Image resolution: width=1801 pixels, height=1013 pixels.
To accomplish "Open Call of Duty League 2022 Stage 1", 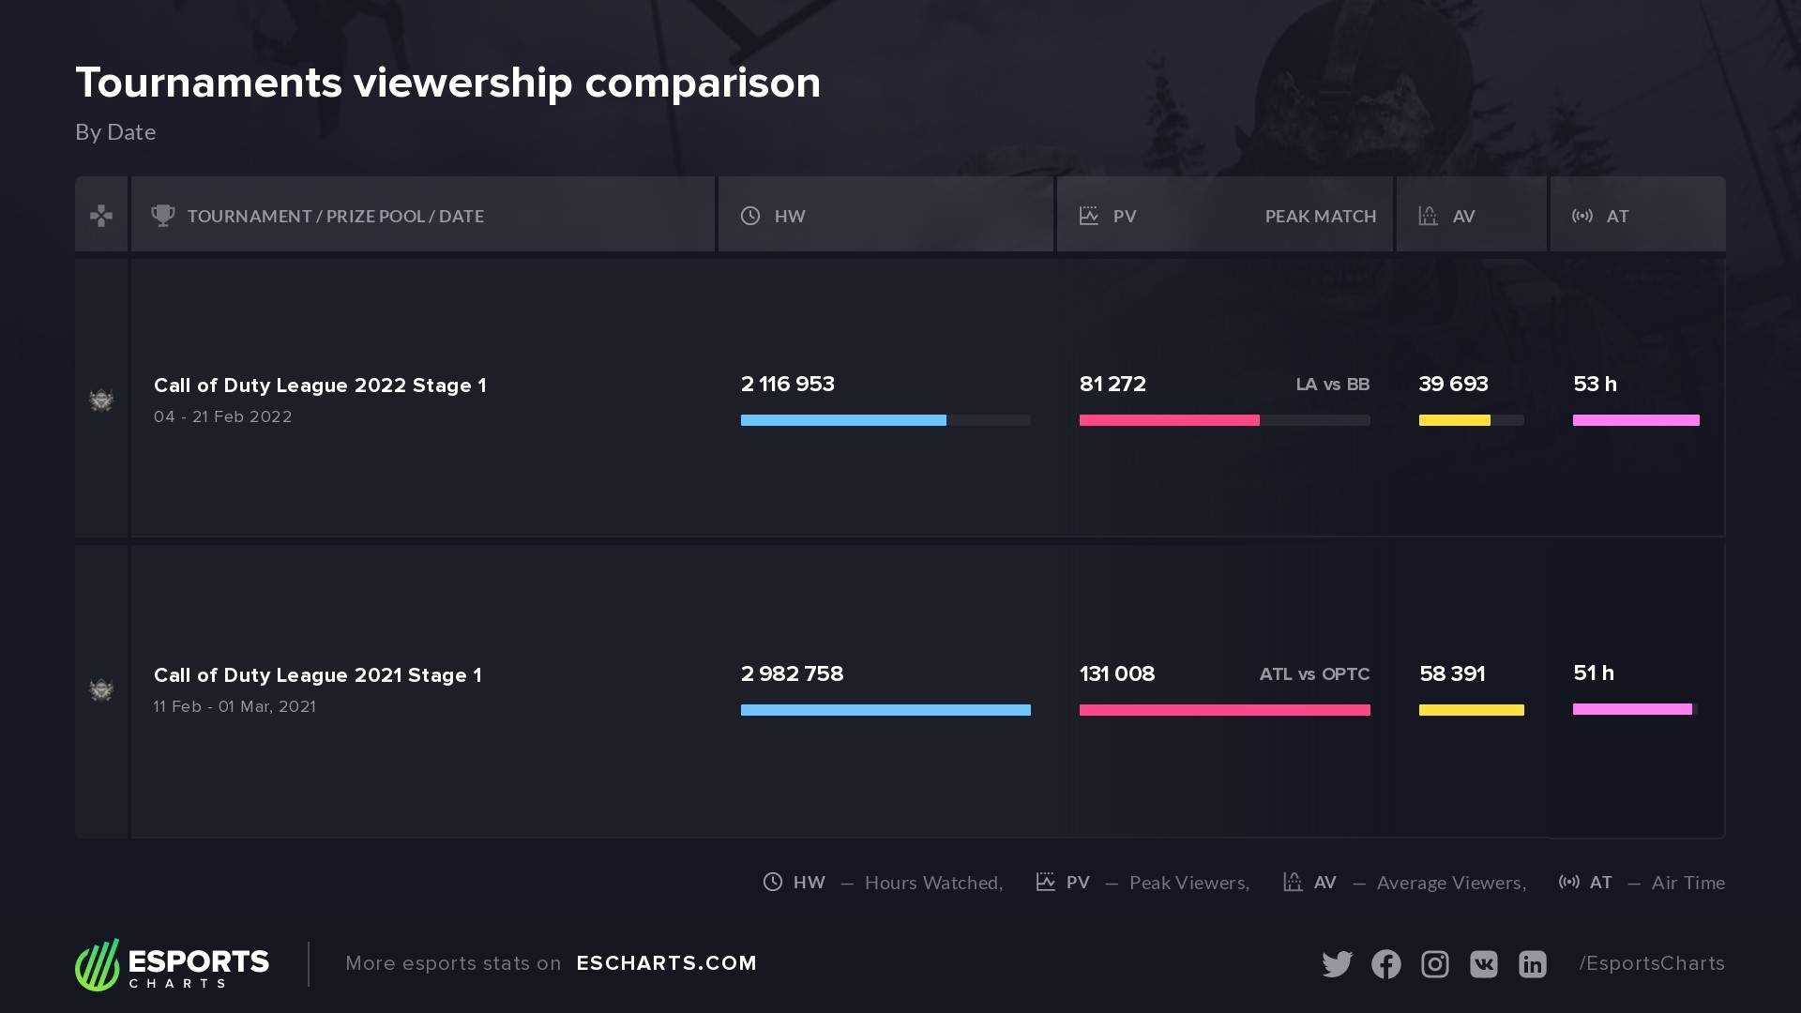I will click(x=320, y=386).
